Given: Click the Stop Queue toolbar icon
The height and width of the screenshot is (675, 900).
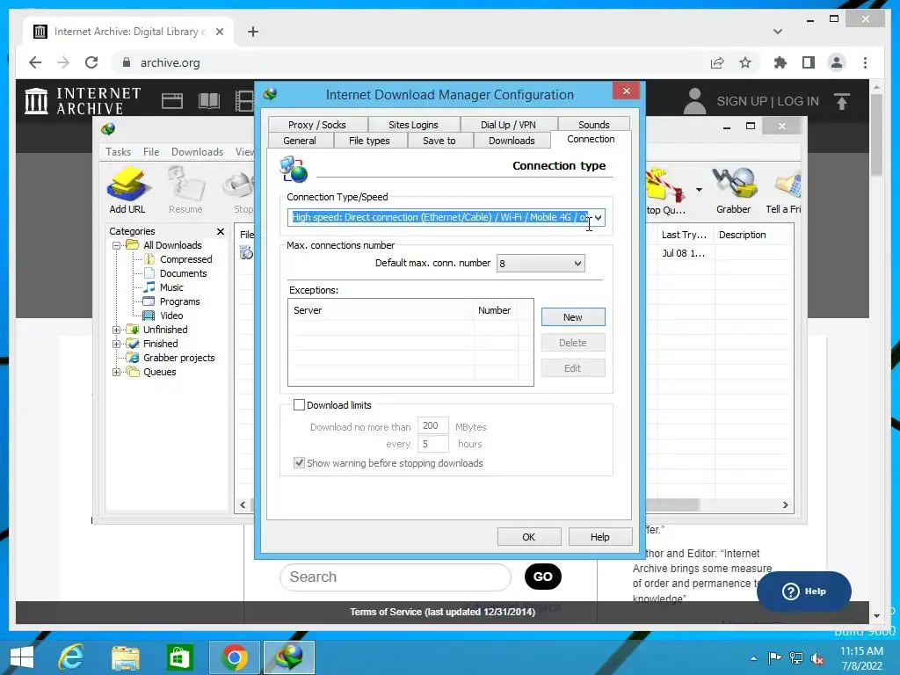Looking at the screenshot, I should pyautogui.click(x=666, y=191).
